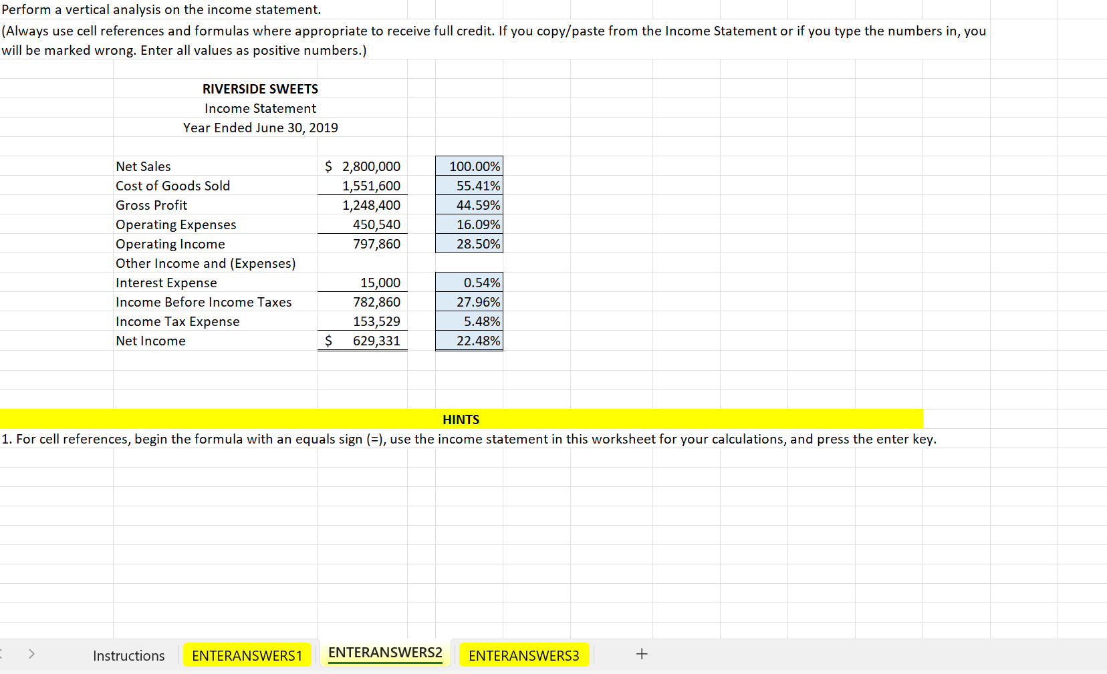1107x674 pixels.
Task: Click the Income Before Income Taxes label
Action: [x=204, y=302]
